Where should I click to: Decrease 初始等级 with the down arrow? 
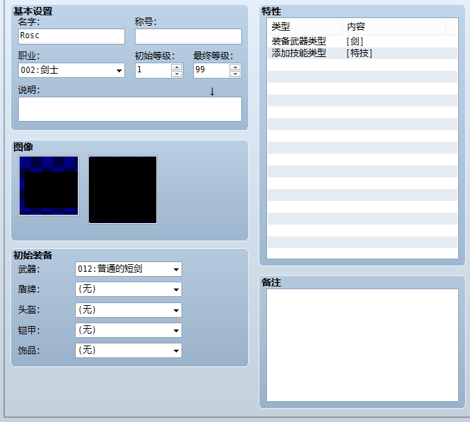coord(177,74)
